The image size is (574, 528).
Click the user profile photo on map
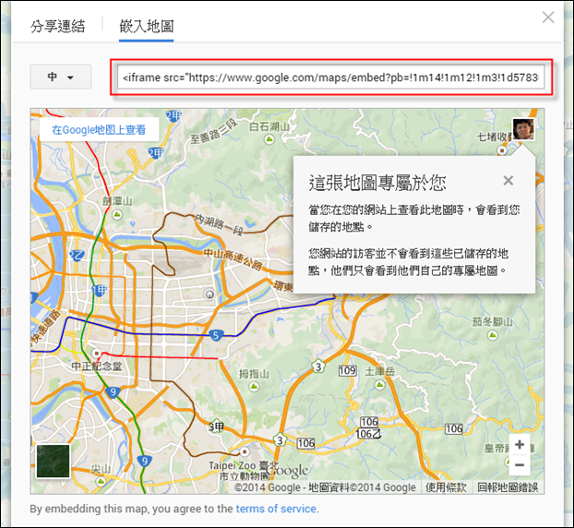coord(523,129)
